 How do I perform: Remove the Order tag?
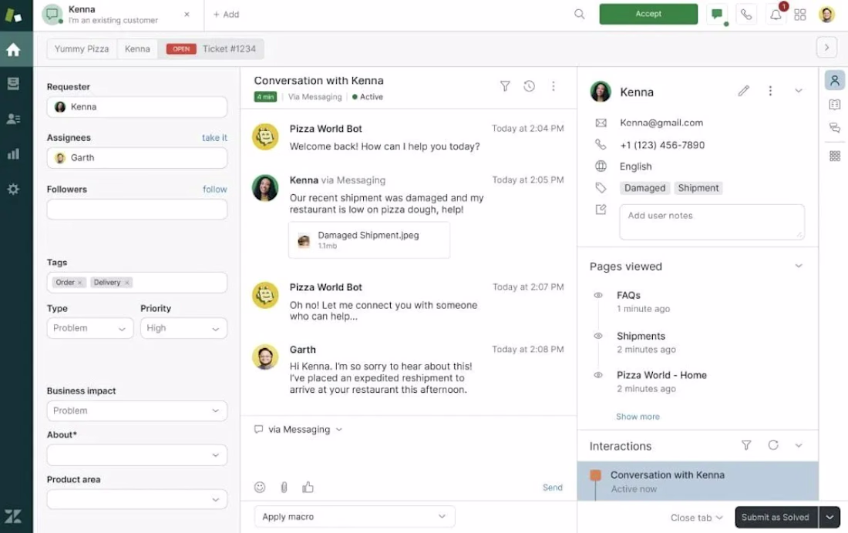pyautogui.click(x=79, y=282)
